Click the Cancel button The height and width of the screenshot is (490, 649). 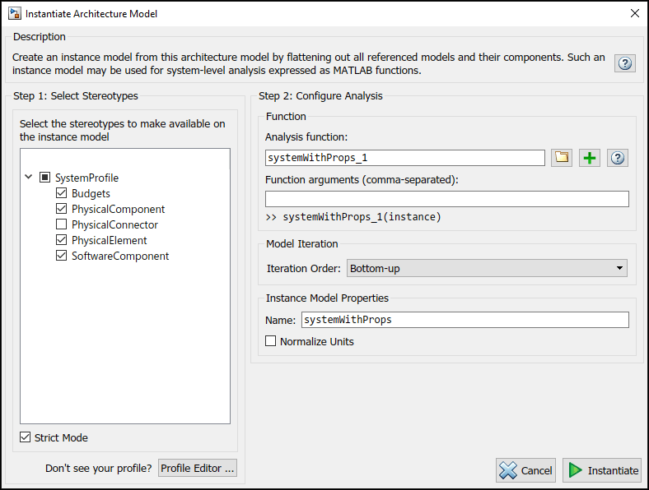point(525,470)
